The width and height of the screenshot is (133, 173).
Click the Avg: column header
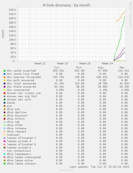point(101,68)
